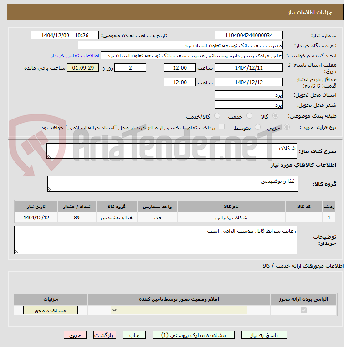The width and height of the screenshot is (344, 347).
Task: Click the شماره نیاز number field
Action: [249, 35]
